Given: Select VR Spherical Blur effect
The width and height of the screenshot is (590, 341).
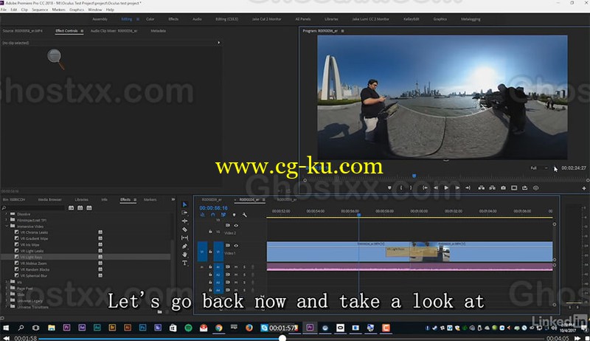Looking at the screenshot, I should point(33,275).
